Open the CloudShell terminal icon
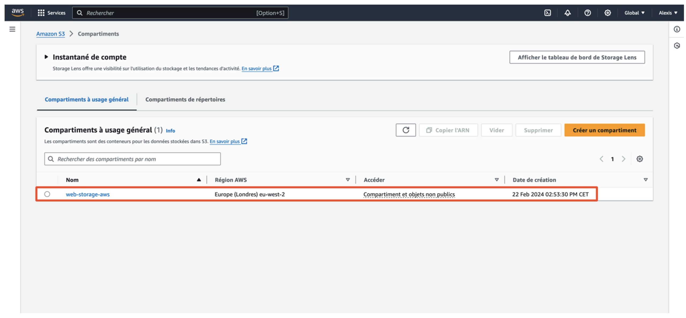Image resolution: width=686 pixels, height=318 pixels. (547, 13)
